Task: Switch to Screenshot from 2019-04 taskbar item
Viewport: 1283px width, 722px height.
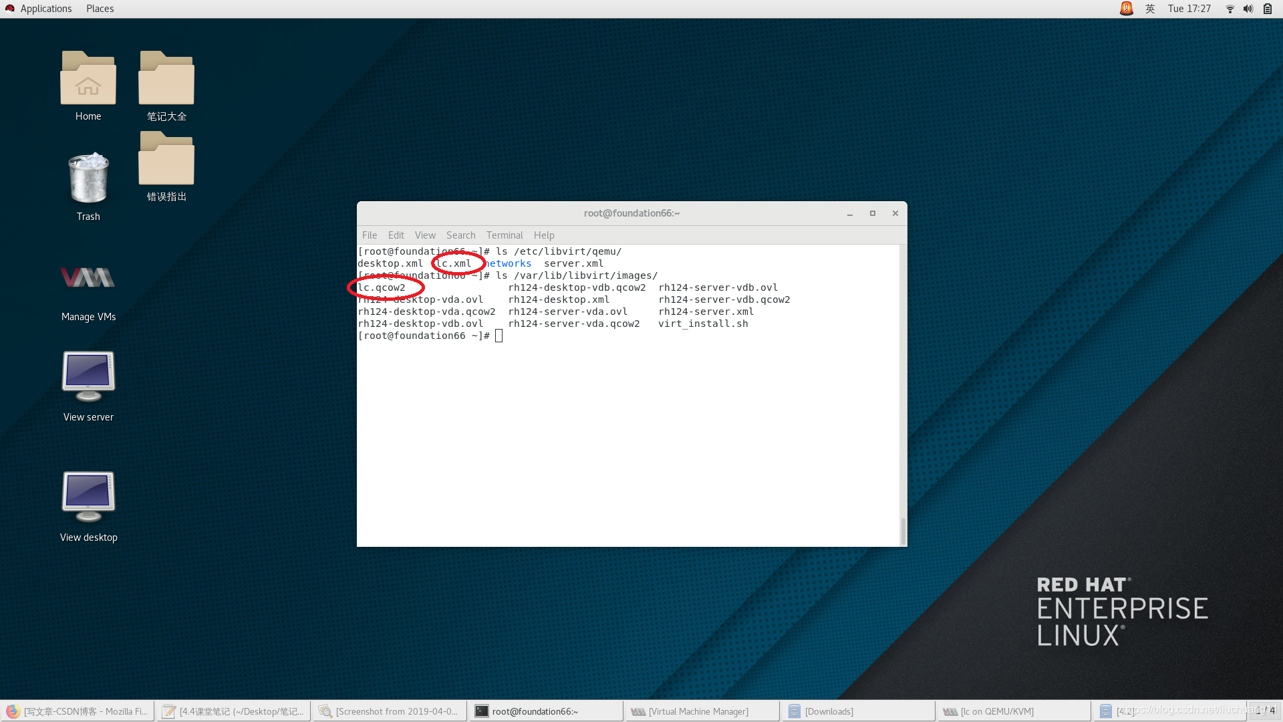Action: click(x=390, y=711)
